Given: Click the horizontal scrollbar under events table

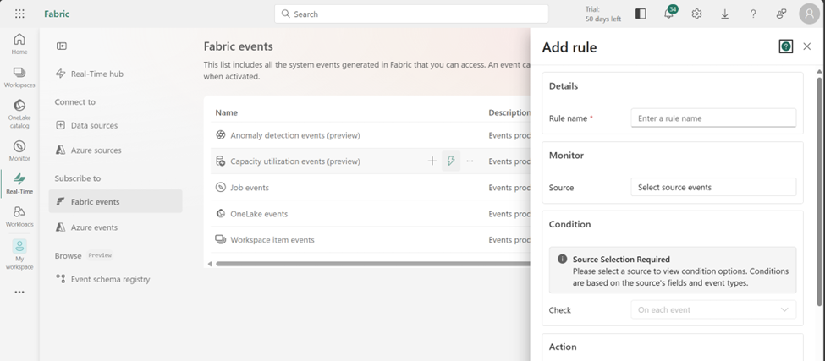Looking at the screenshot, I should pyautogui.click(x=373, y=264).
